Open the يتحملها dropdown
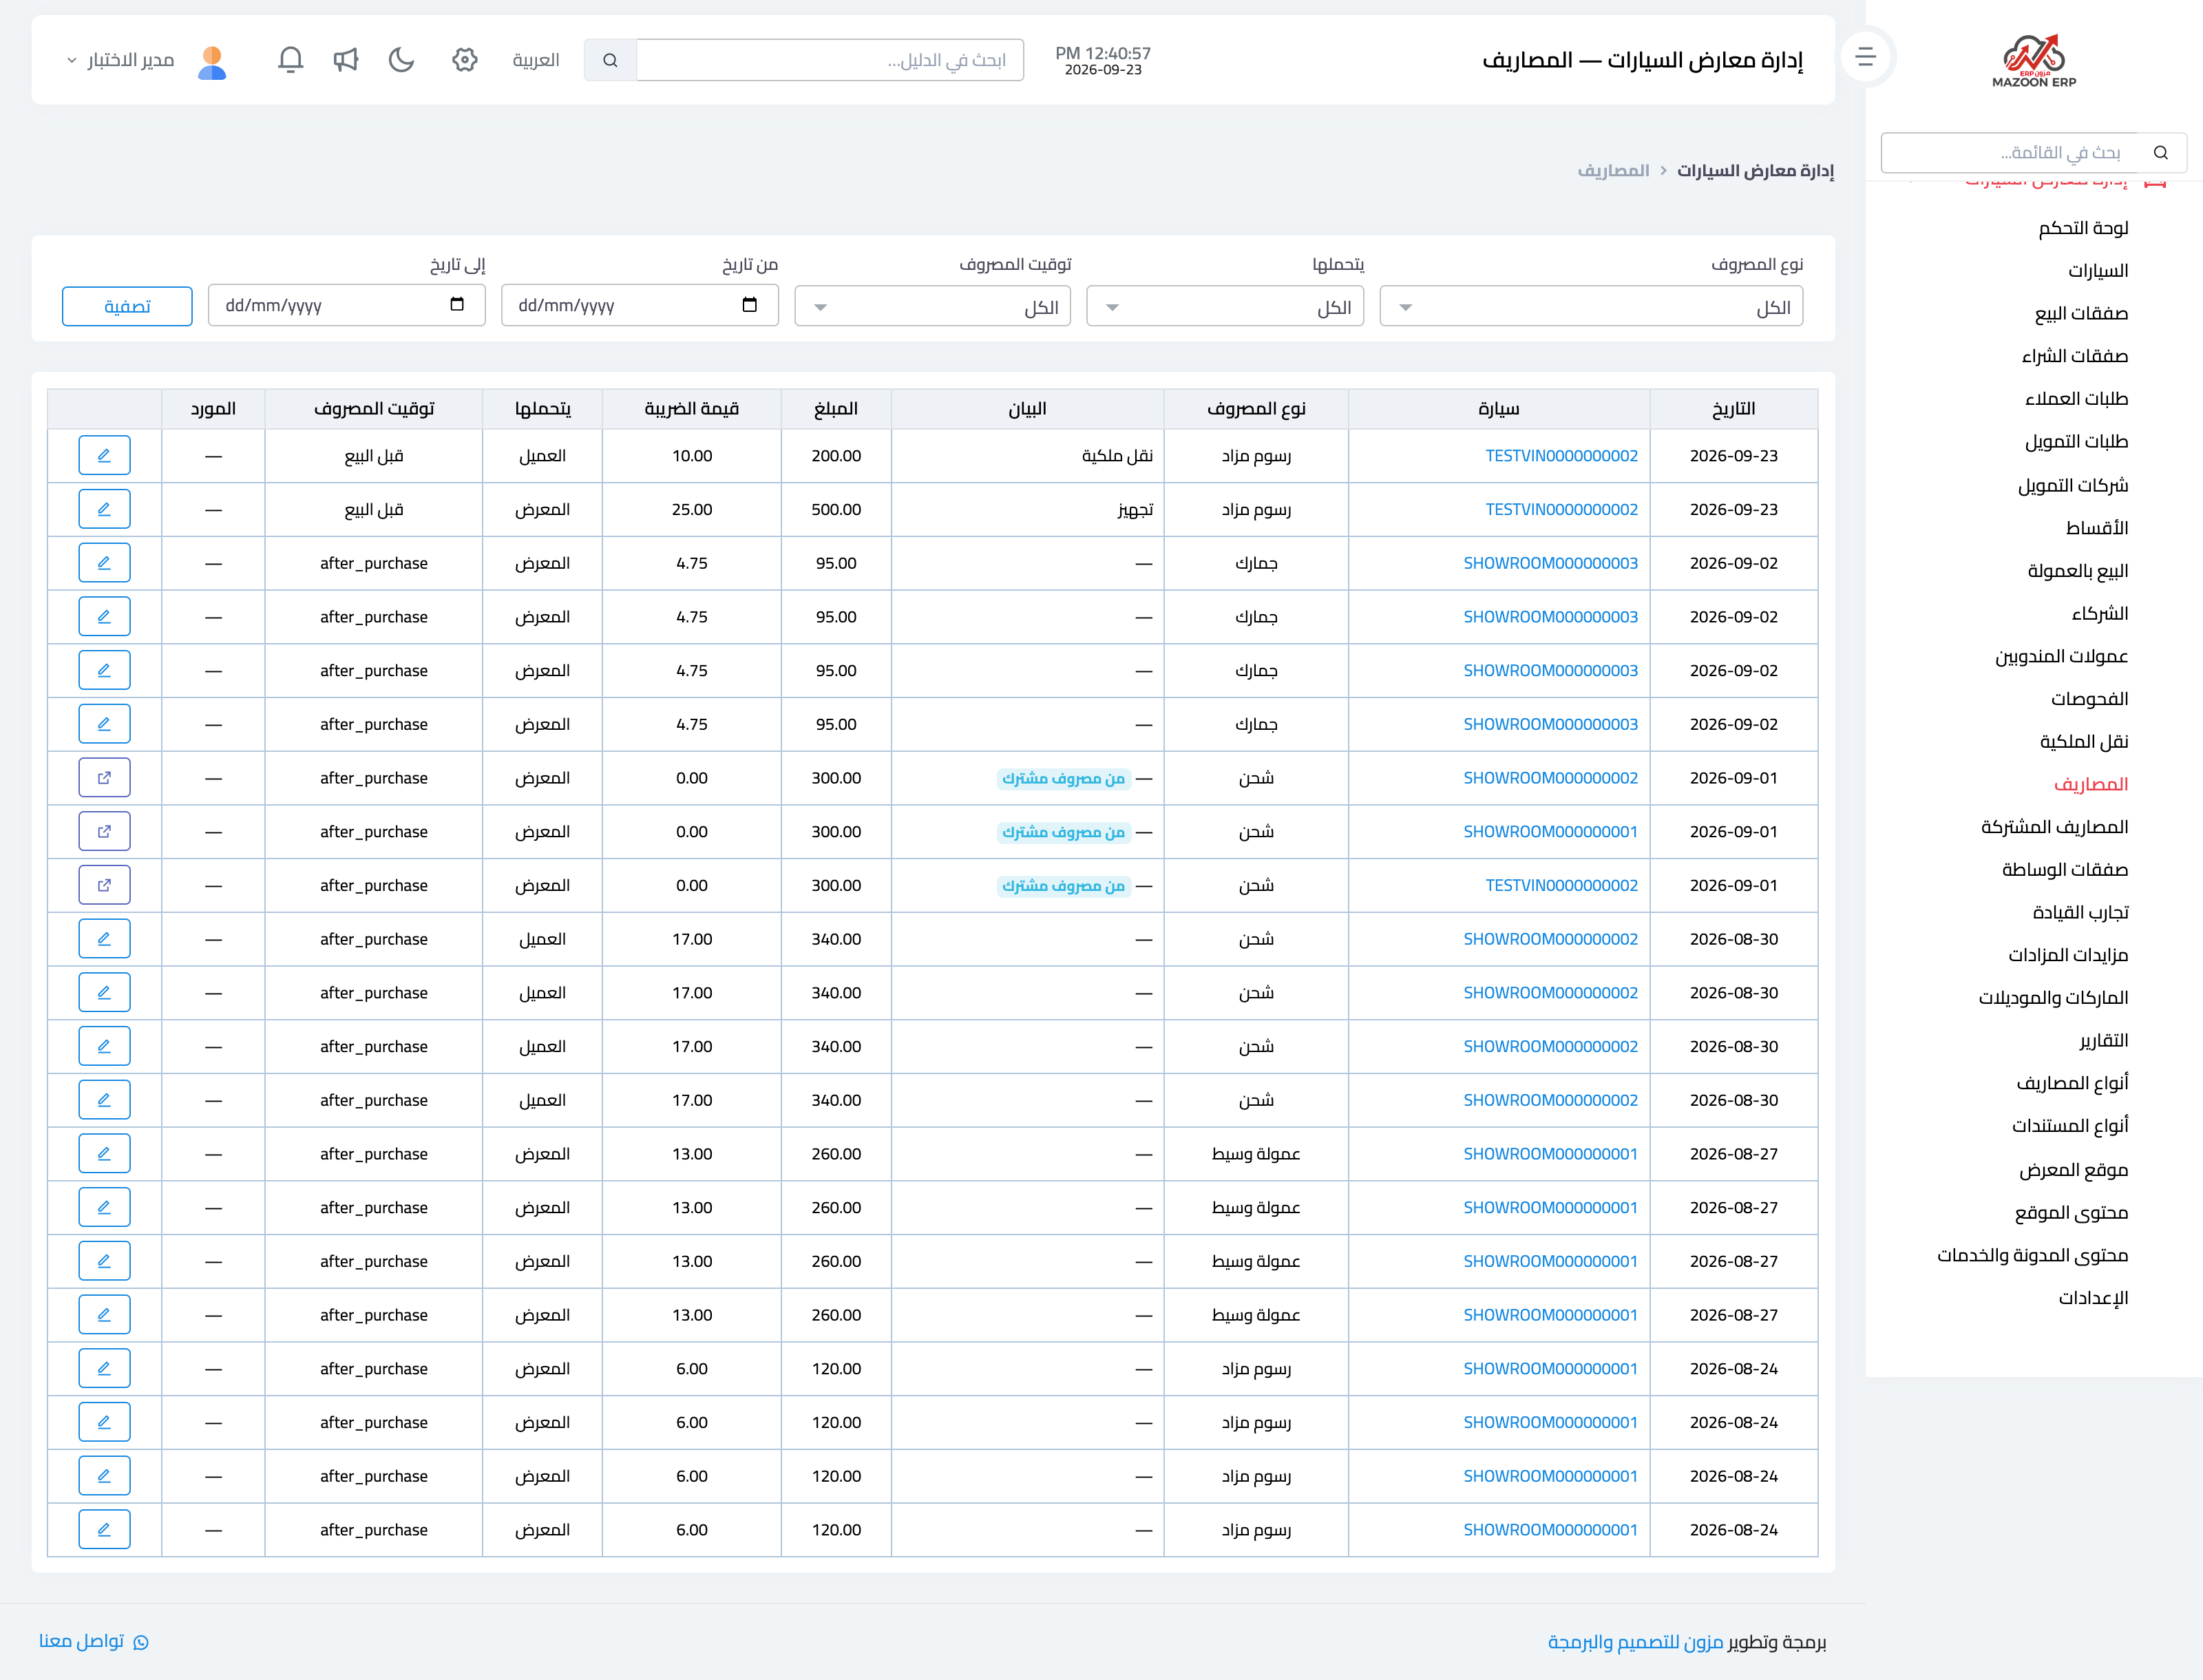Image resolution: width=2203 pixels, height=1680 pixels. click(x=1225, y=307)
